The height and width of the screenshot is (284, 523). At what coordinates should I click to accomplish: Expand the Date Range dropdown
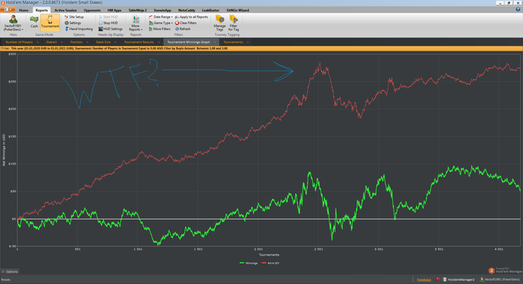click(161, 17)
